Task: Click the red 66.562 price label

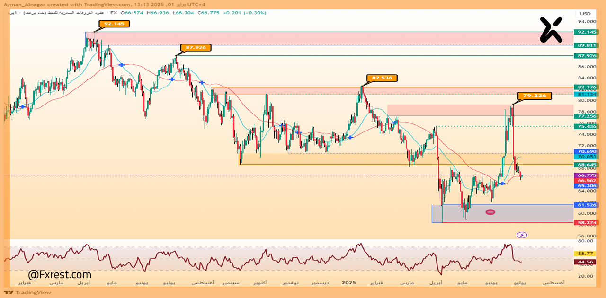Action: (x=586, y=181)
